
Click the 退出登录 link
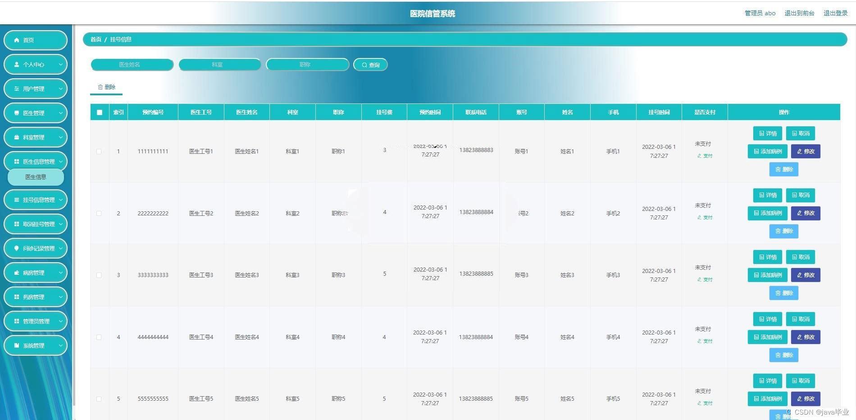tap(835, 13)
